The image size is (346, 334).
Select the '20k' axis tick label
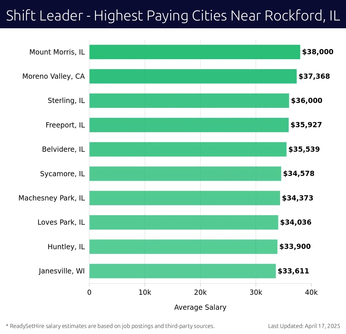coord(200,292)
